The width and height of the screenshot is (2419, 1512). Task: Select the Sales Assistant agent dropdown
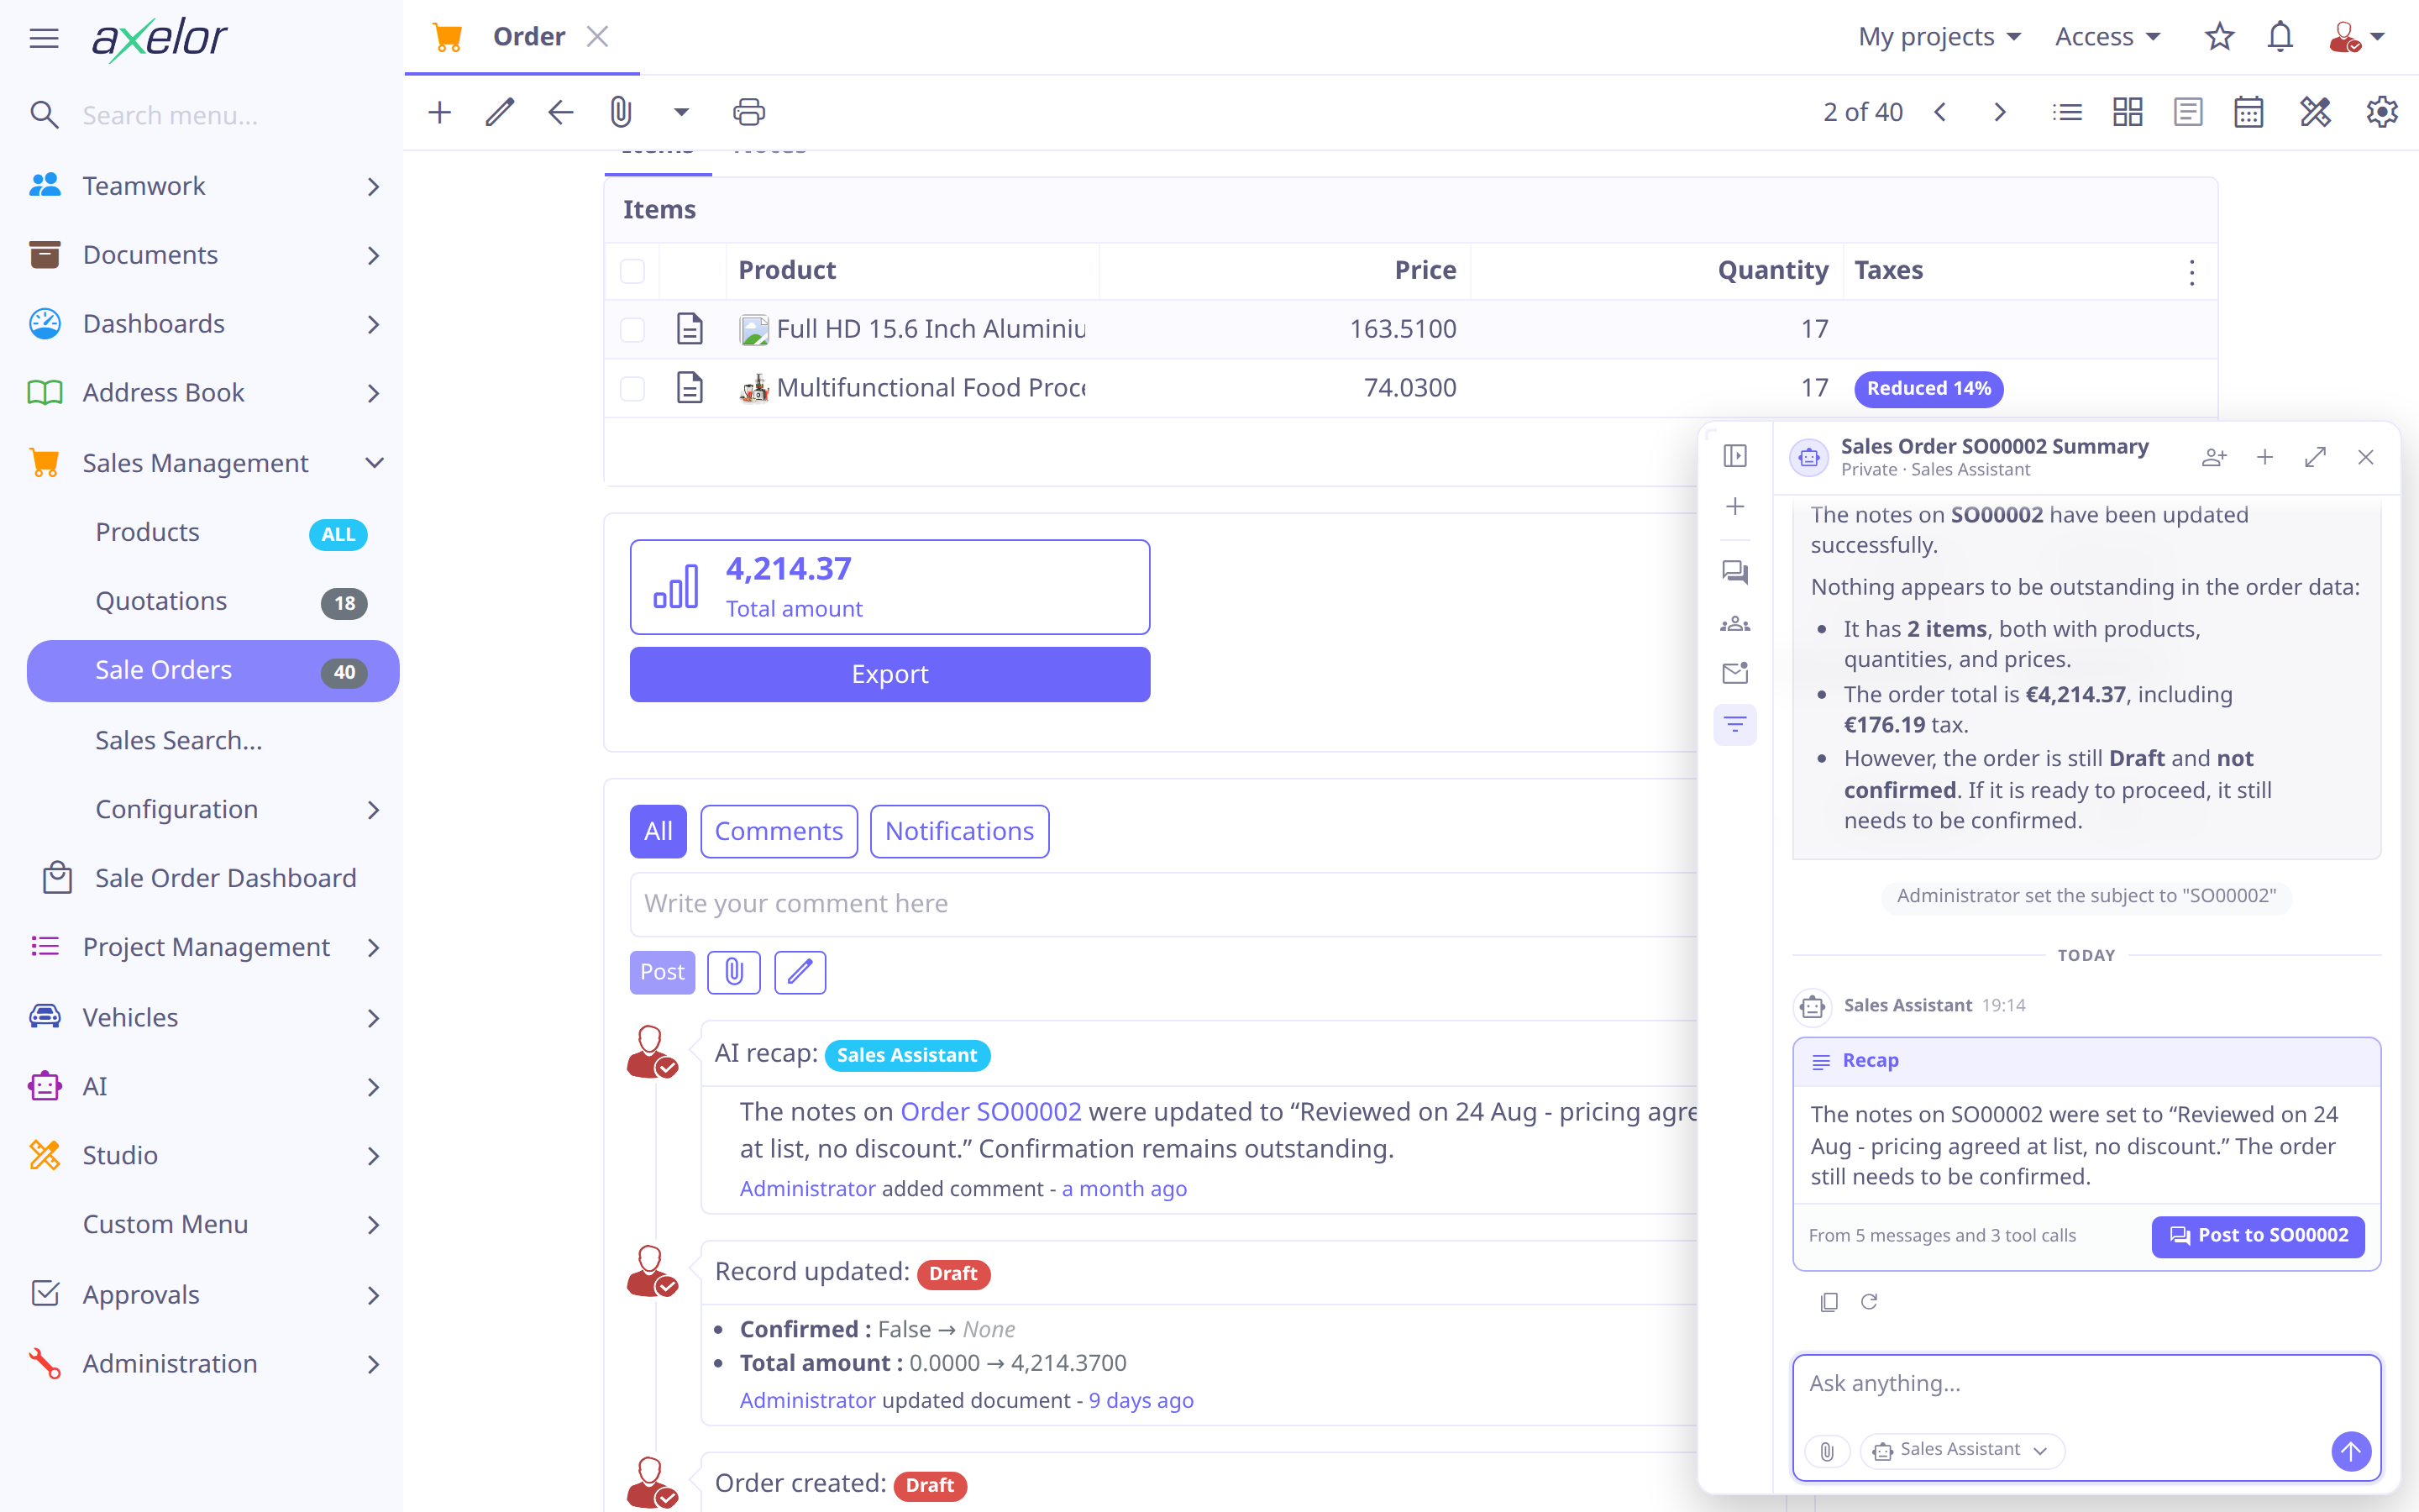click(x=1961, y=1450)
